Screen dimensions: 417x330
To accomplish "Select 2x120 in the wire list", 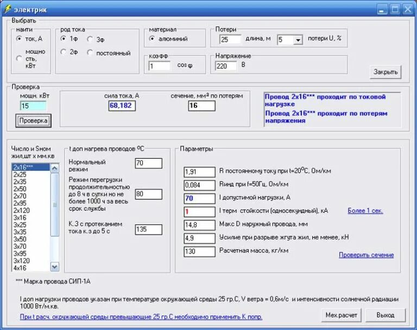I will [31, 210].
